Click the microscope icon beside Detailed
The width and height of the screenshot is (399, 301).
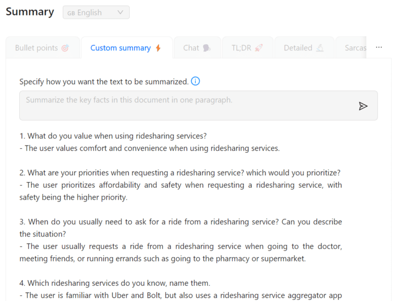(x=320, y=48)
